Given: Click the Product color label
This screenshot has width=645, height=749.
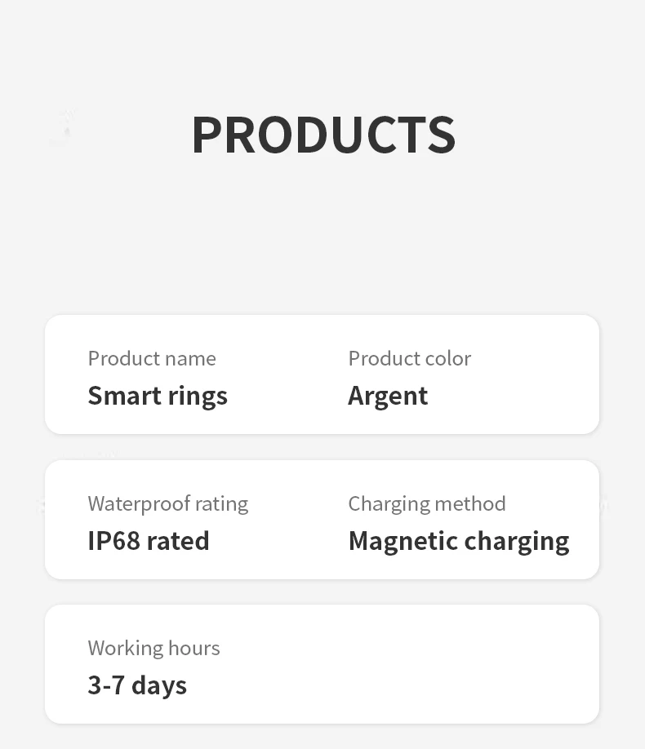Looking at the screenshot, I should 409,359.
